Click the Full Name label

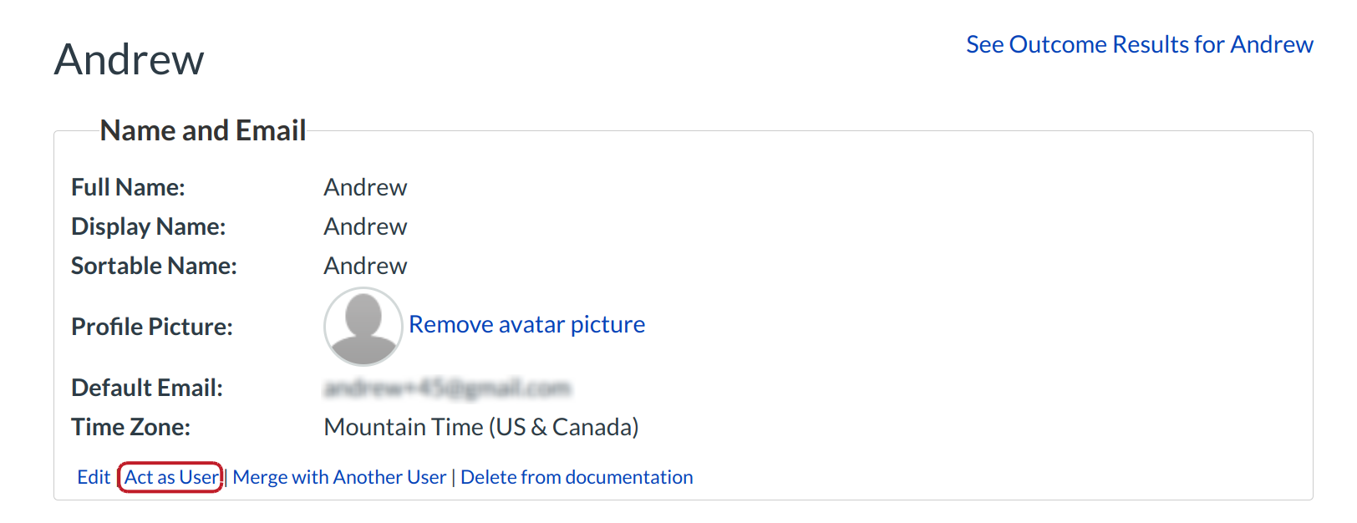tap(128, 187)
